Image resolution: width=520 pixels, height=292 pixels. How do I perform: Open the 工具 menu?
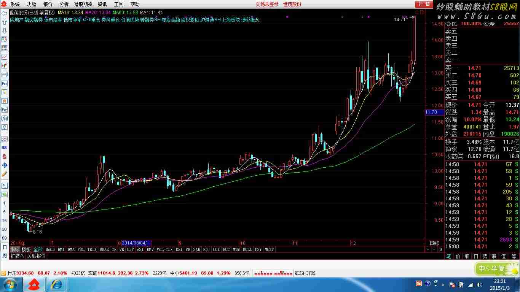pos(119,4)
